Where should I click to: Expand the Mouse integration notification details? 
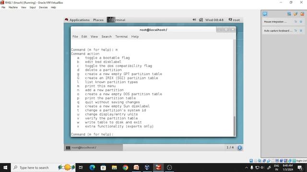[295, 21]
